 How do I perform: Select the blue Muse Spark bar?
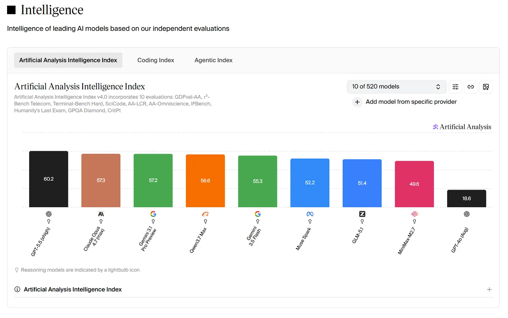click(x=310, y=183)
